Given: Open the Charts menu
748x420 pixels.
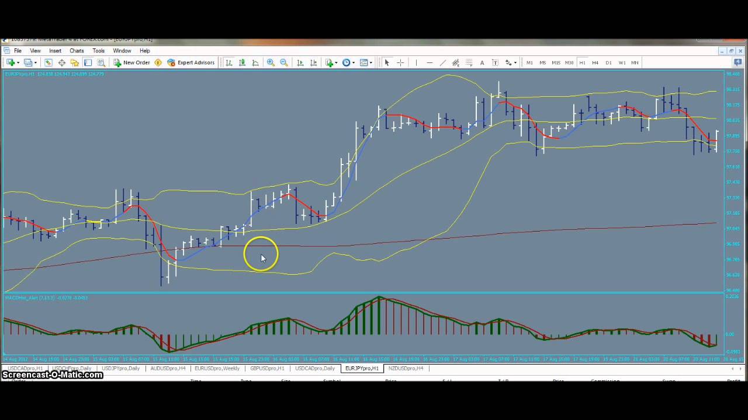Looking at the screenshot, I should click(x=77, y=51).
